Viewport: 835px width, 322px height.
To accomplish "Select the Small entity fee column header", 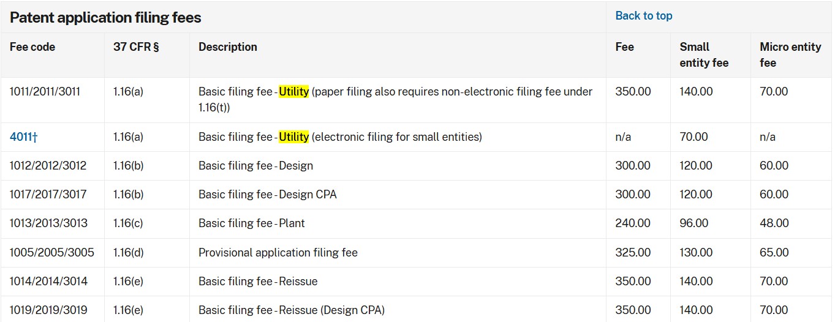I will pyautogui.click(x=704, y=55).
